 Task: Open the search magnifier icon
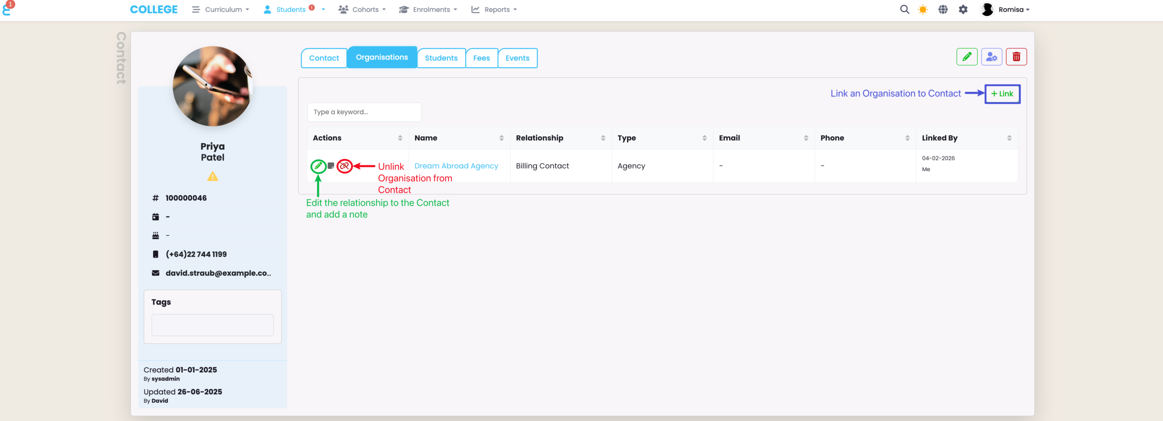point(904,10)
